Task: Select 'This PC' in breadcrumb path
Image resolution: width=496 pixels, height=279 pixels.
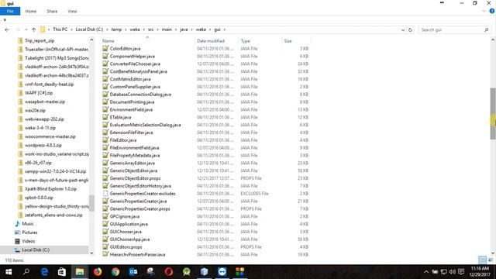Action: 60,29
